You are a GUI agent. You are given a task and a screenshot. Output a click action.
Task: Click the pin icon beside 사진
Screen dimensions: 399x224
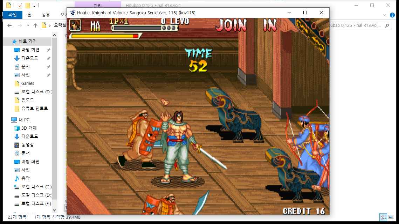[x=48, y=75]
